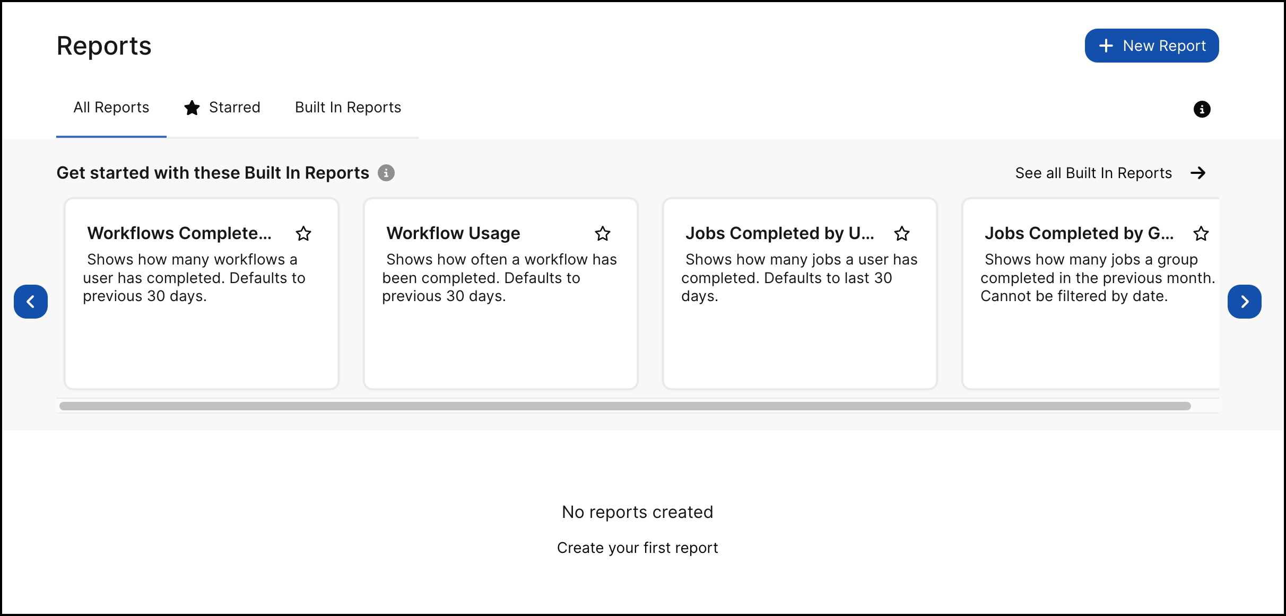This screenshot has height=616, width=1286.
Task: Open the Workflow Usage report card
Action: pos(501,294)
